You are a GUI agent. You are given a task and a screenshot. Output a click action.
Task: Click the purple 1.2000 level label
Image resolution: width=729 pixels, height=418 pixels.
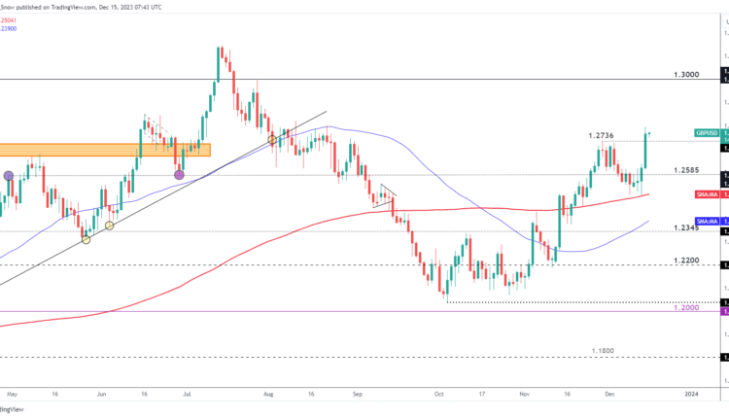click(685, 306)
